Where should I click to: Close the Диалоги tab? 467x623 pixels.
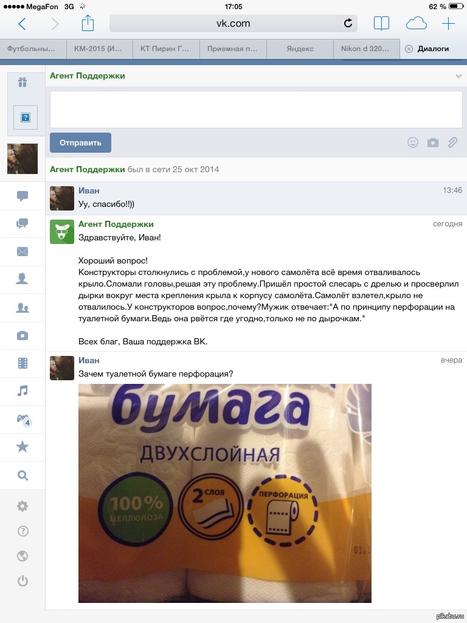409,49
